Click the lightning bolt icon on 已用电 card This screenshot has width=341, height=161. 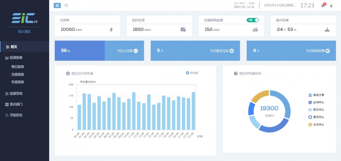111,29
